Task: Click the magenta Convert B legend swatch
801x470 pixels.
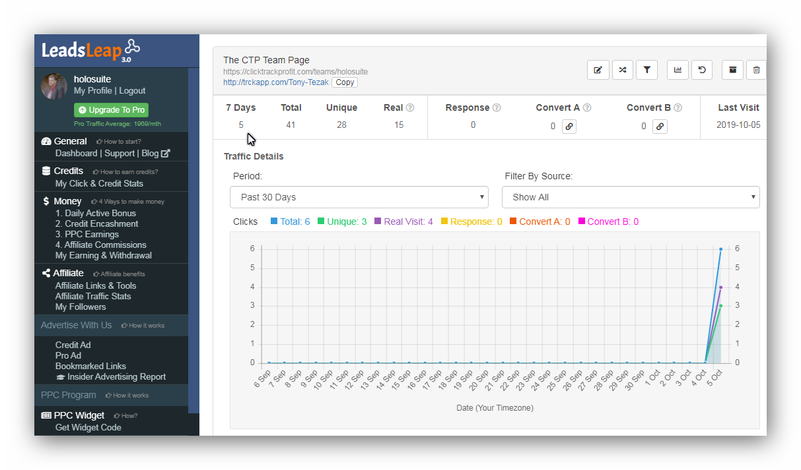Action: pyautogui.click(x=582, y=221)
